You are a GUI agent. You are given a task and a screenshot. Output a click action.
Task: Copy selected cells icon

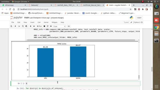pyautogui.click(x=23, y=26)
